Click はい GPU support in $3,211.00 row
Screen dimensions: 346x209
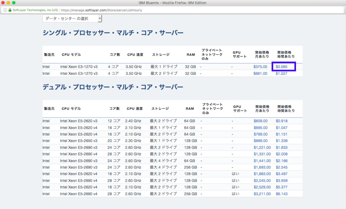click(x=236, y=194)
